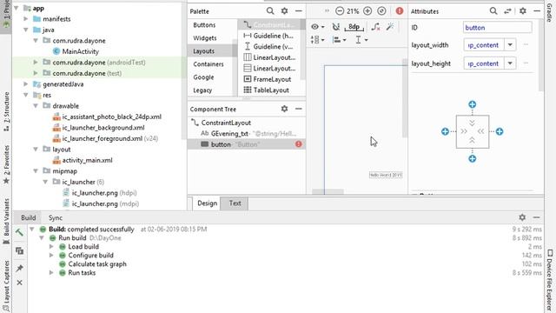Minimize the Component Tree panel
Image resolution: width=556 pixels, height=313 pixels.
pos(299,109)
